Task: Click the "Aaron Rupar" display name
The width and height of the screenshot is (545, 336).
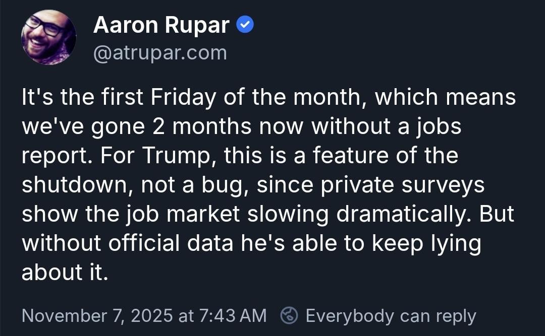Action: click(x=161, y=25)
